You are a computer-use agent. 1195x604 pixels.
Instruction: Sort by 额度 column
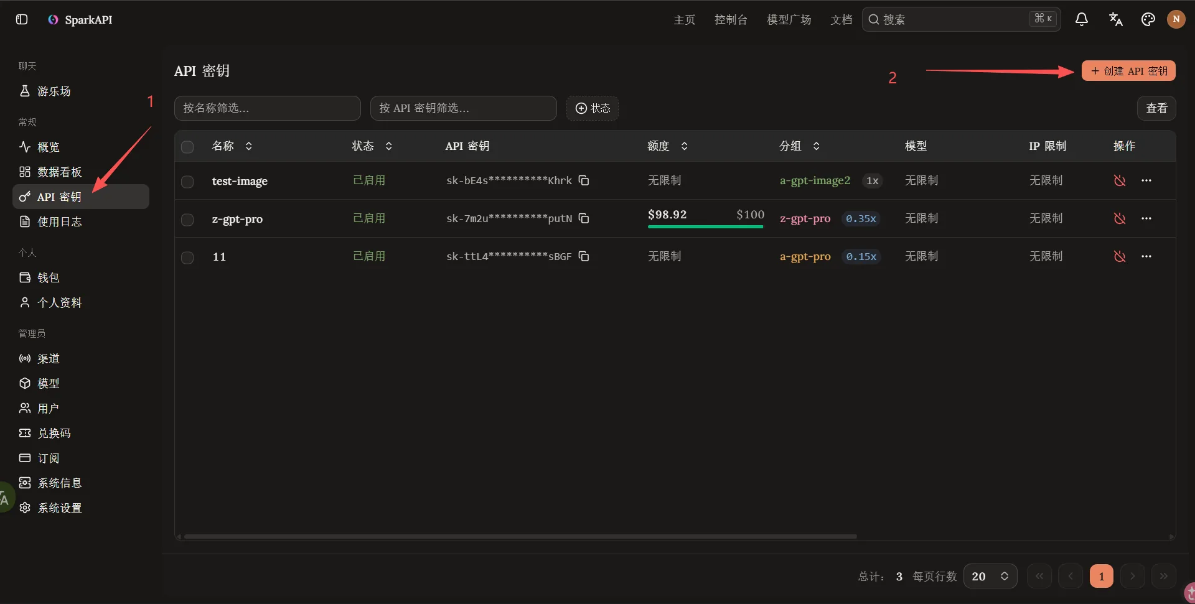668,146
